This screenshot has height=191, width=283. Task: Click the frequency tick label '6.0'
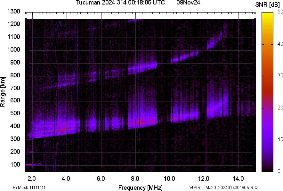[101, 179]
